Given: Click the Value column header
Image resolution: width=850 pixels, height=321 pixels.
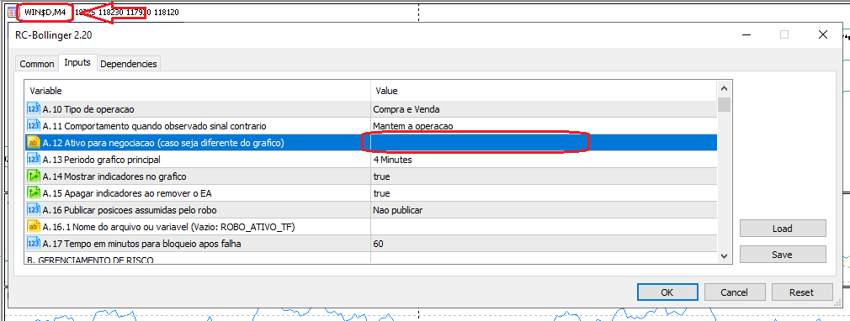Looking at the screenshot, I should point(544,91).
